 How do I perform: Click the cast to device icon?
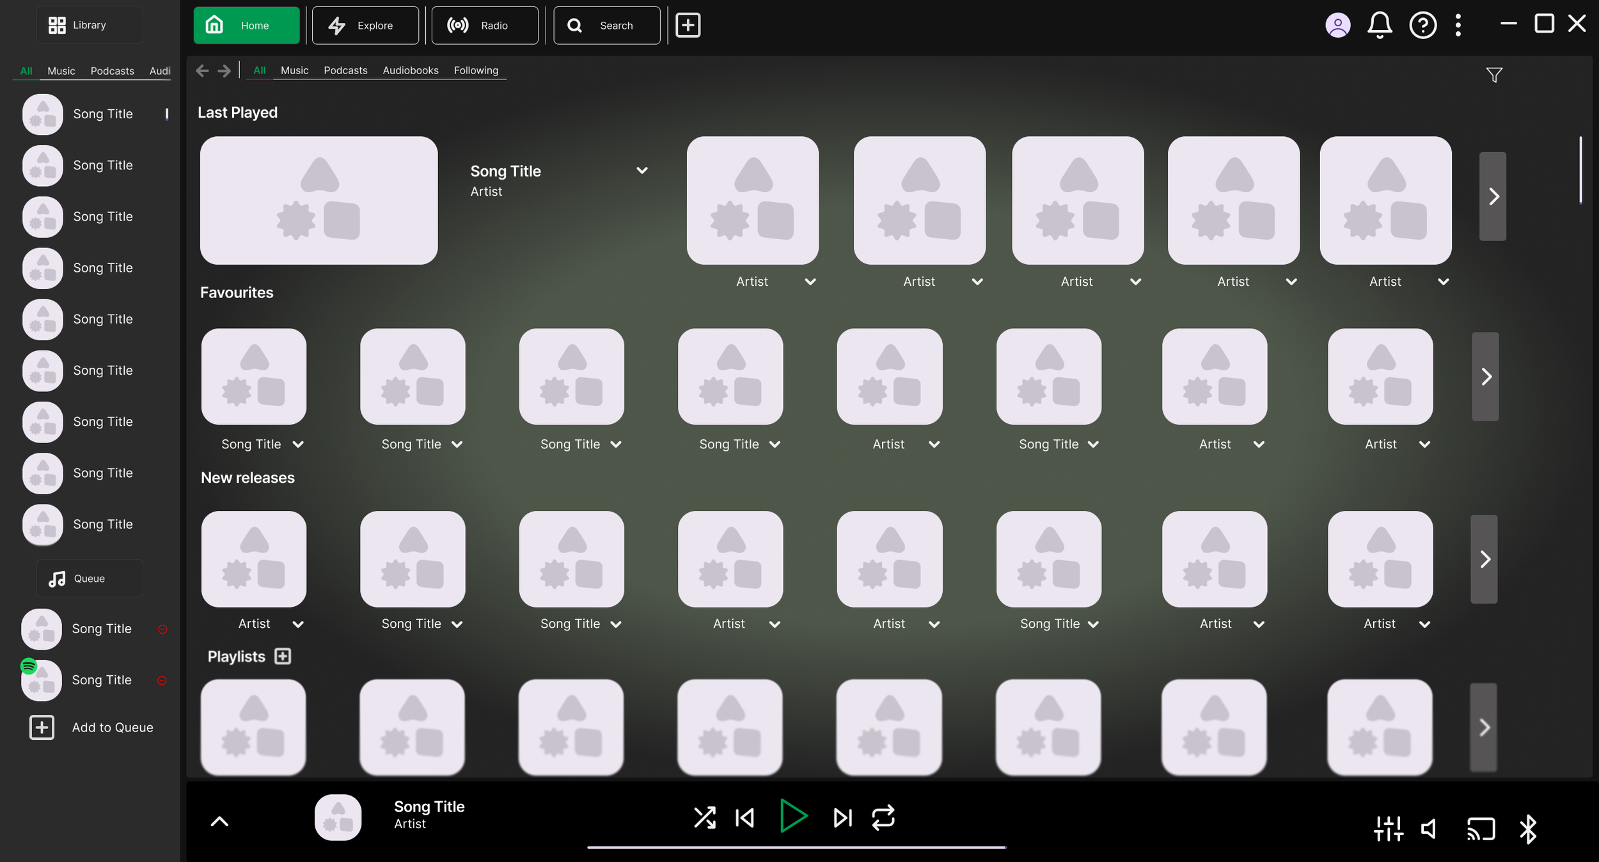pyautogui.click(x=1481, y=829)
